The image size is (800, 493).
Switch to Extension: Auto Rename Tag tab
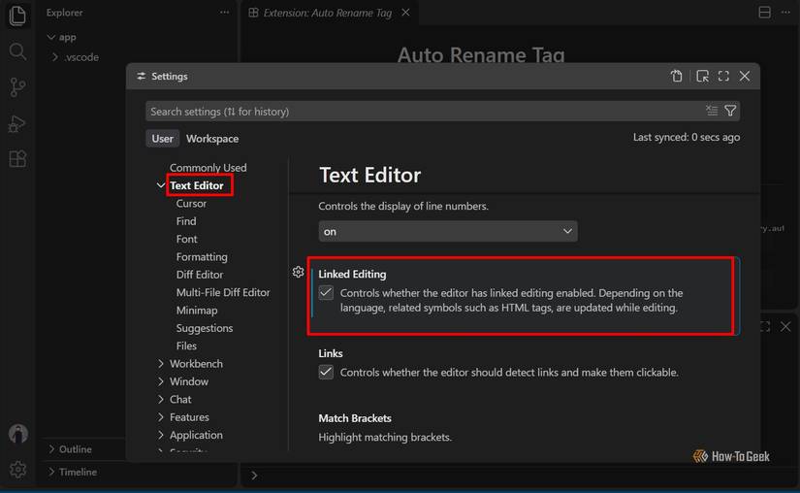coord(327,13)
